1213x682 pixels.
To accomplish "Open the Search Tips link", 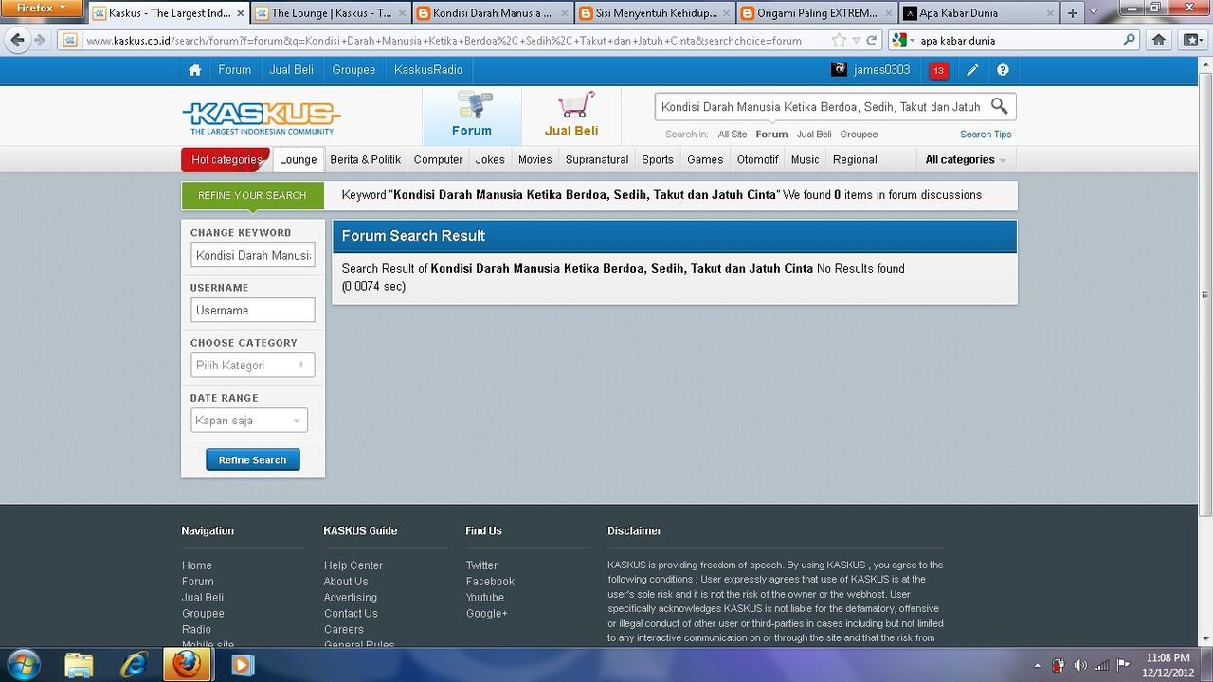I will pyautogui.click(x=986, y=135).
